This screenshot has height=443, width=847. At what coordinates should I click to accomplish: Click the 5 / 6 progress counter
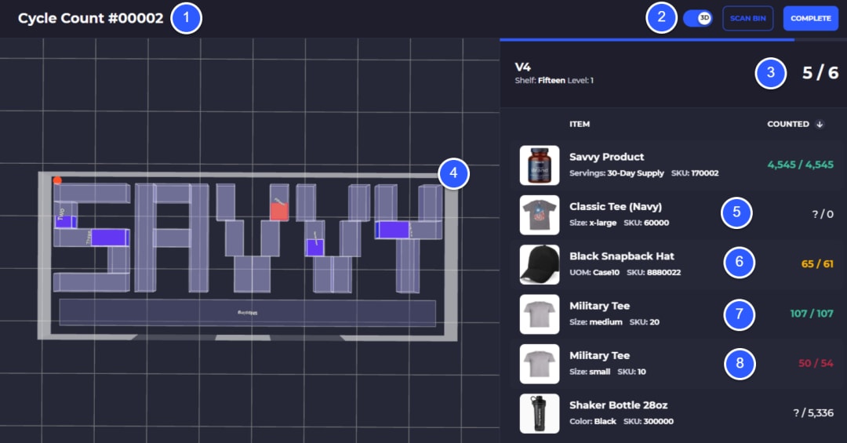[x=820, y=73]
